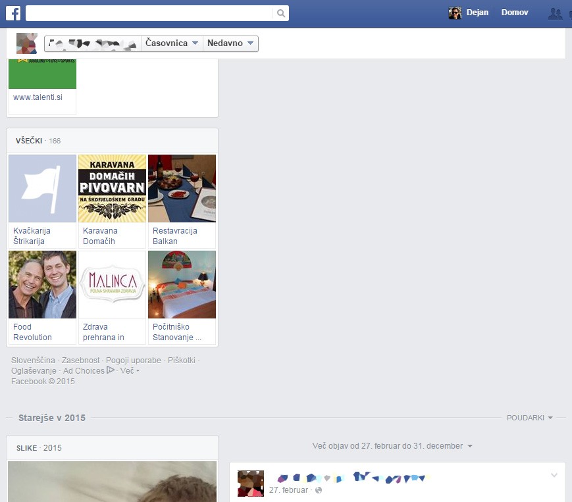Open the Poudarki filter dropdown

529,418
